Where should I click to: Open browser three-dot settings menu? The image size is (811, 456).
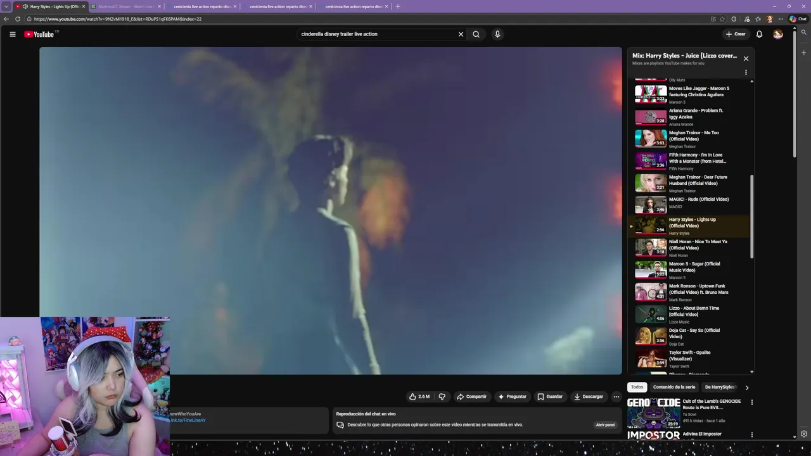coord(781,19)
